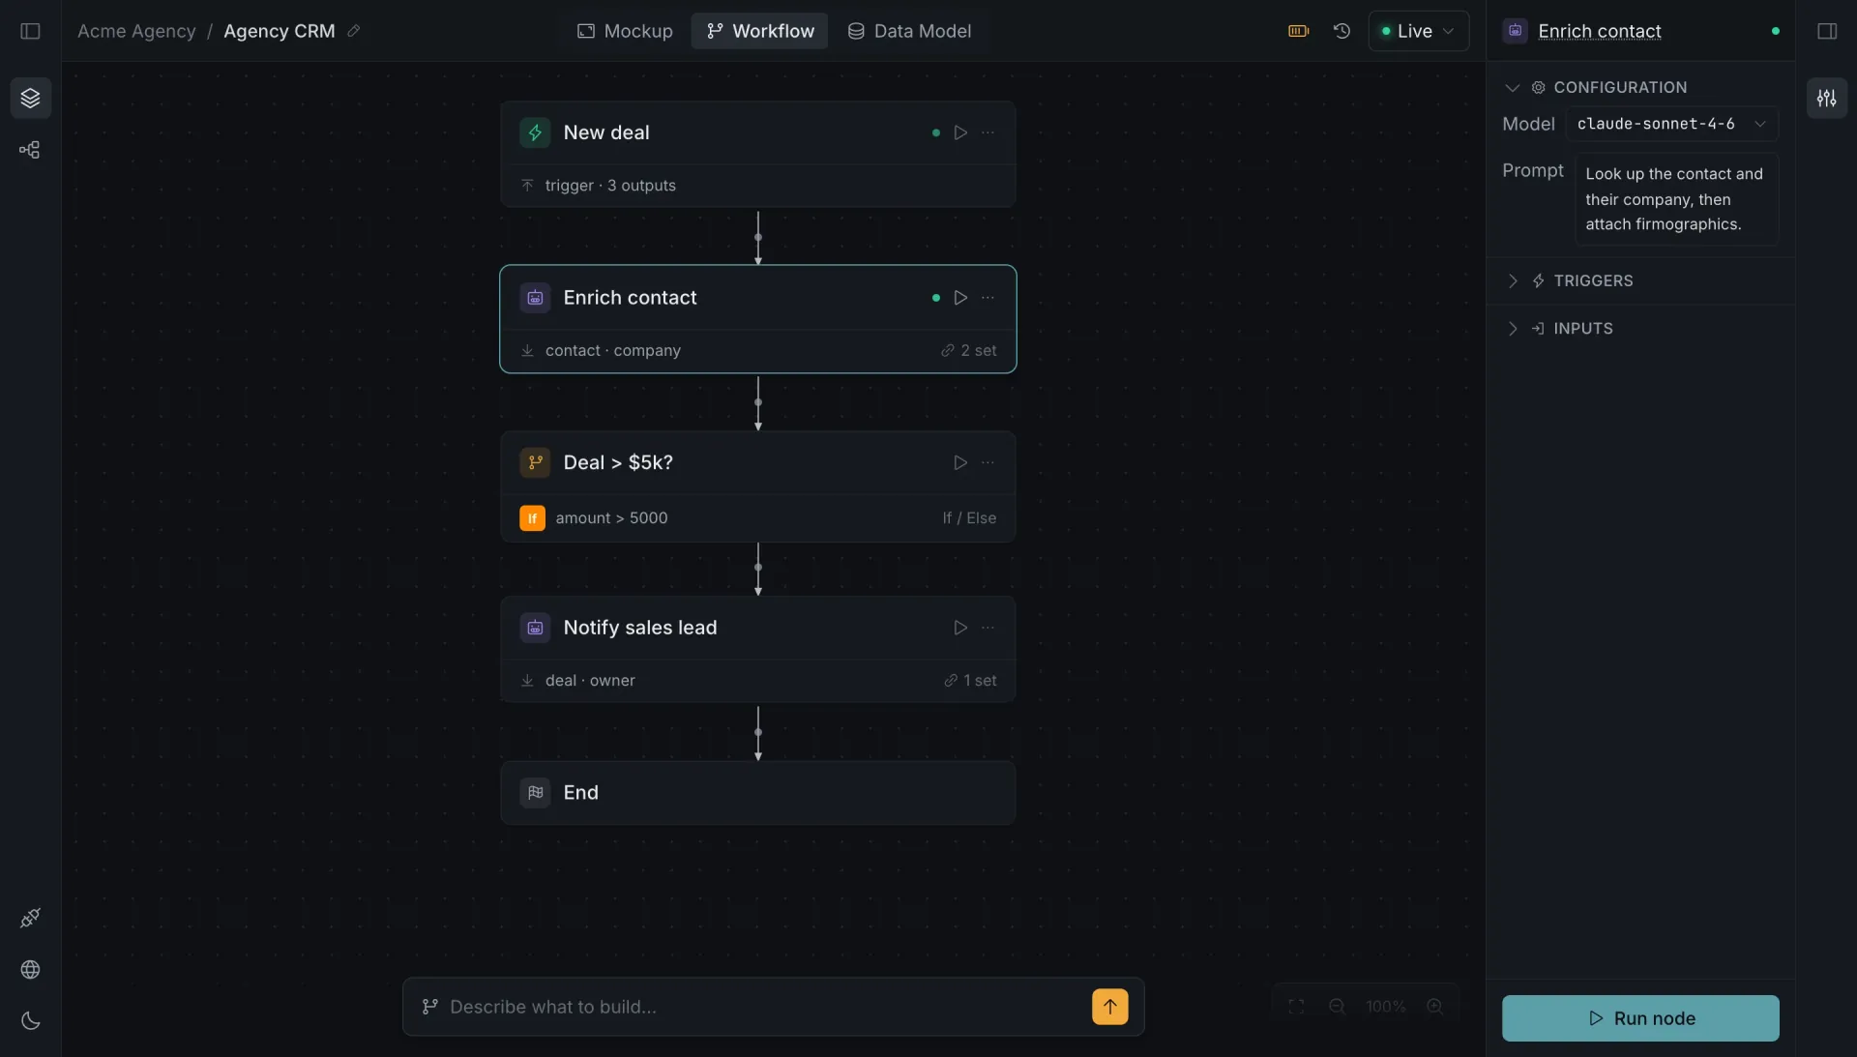Open the layers view in left rail
The height and width of the screenshot is (1057, 1857).
pyautogui.click(x=30, y=98)
